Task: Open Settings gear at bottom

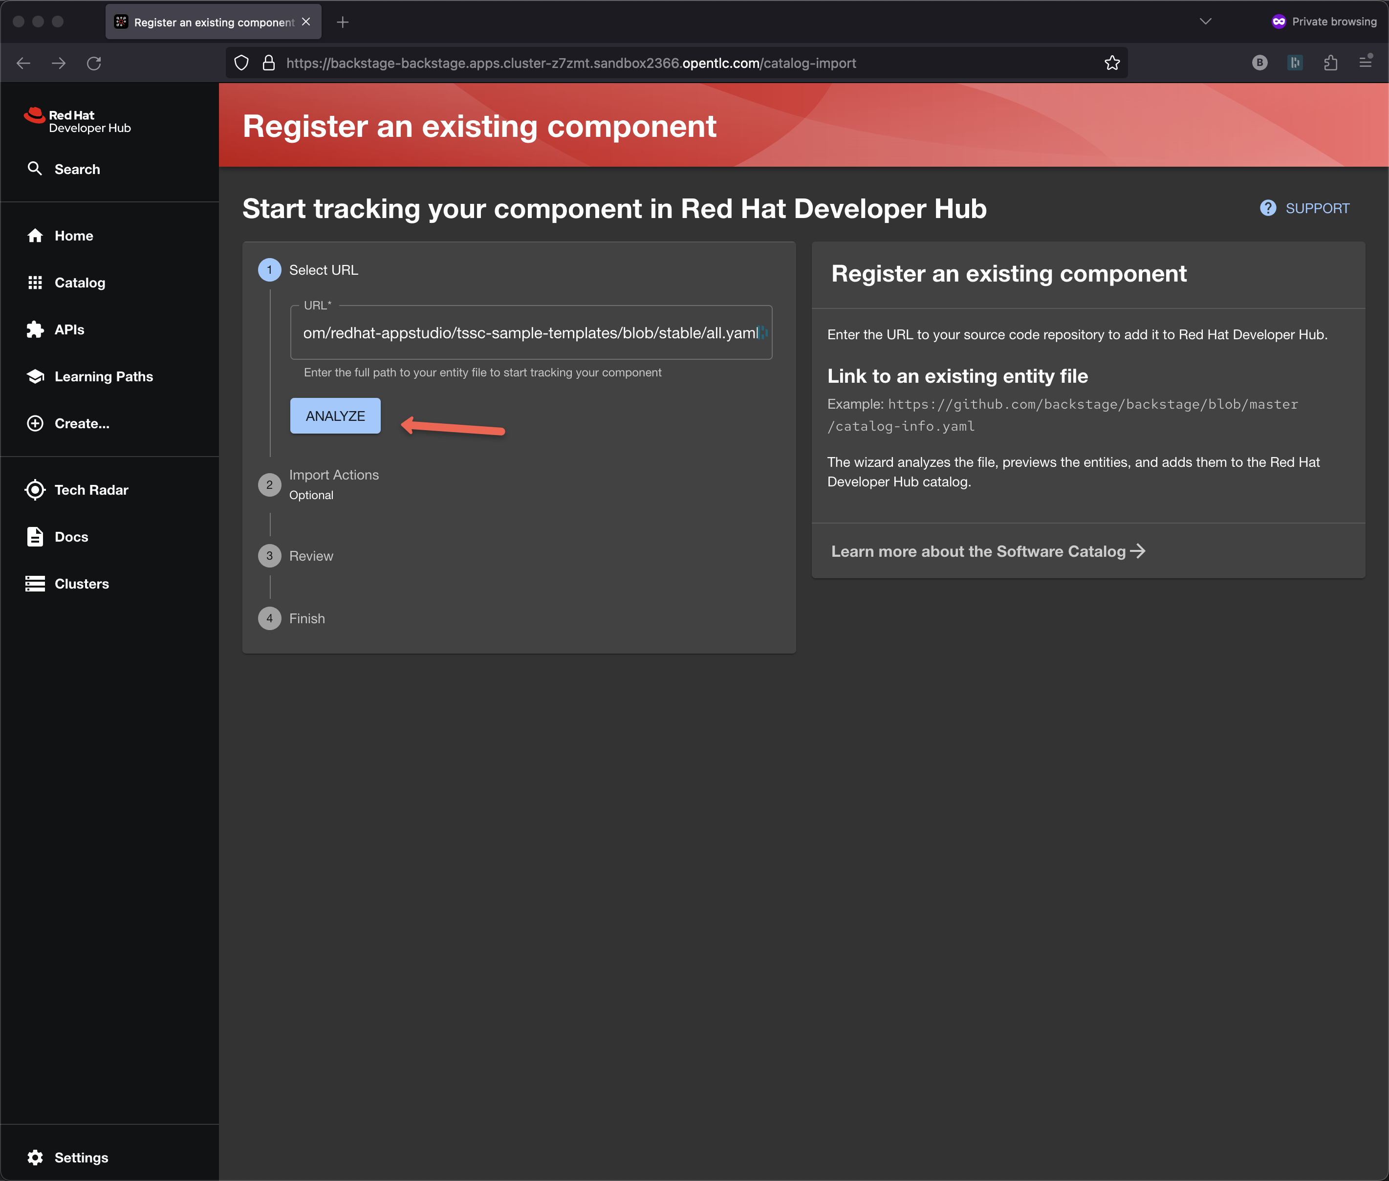Action: click(x=35, y=1158)
